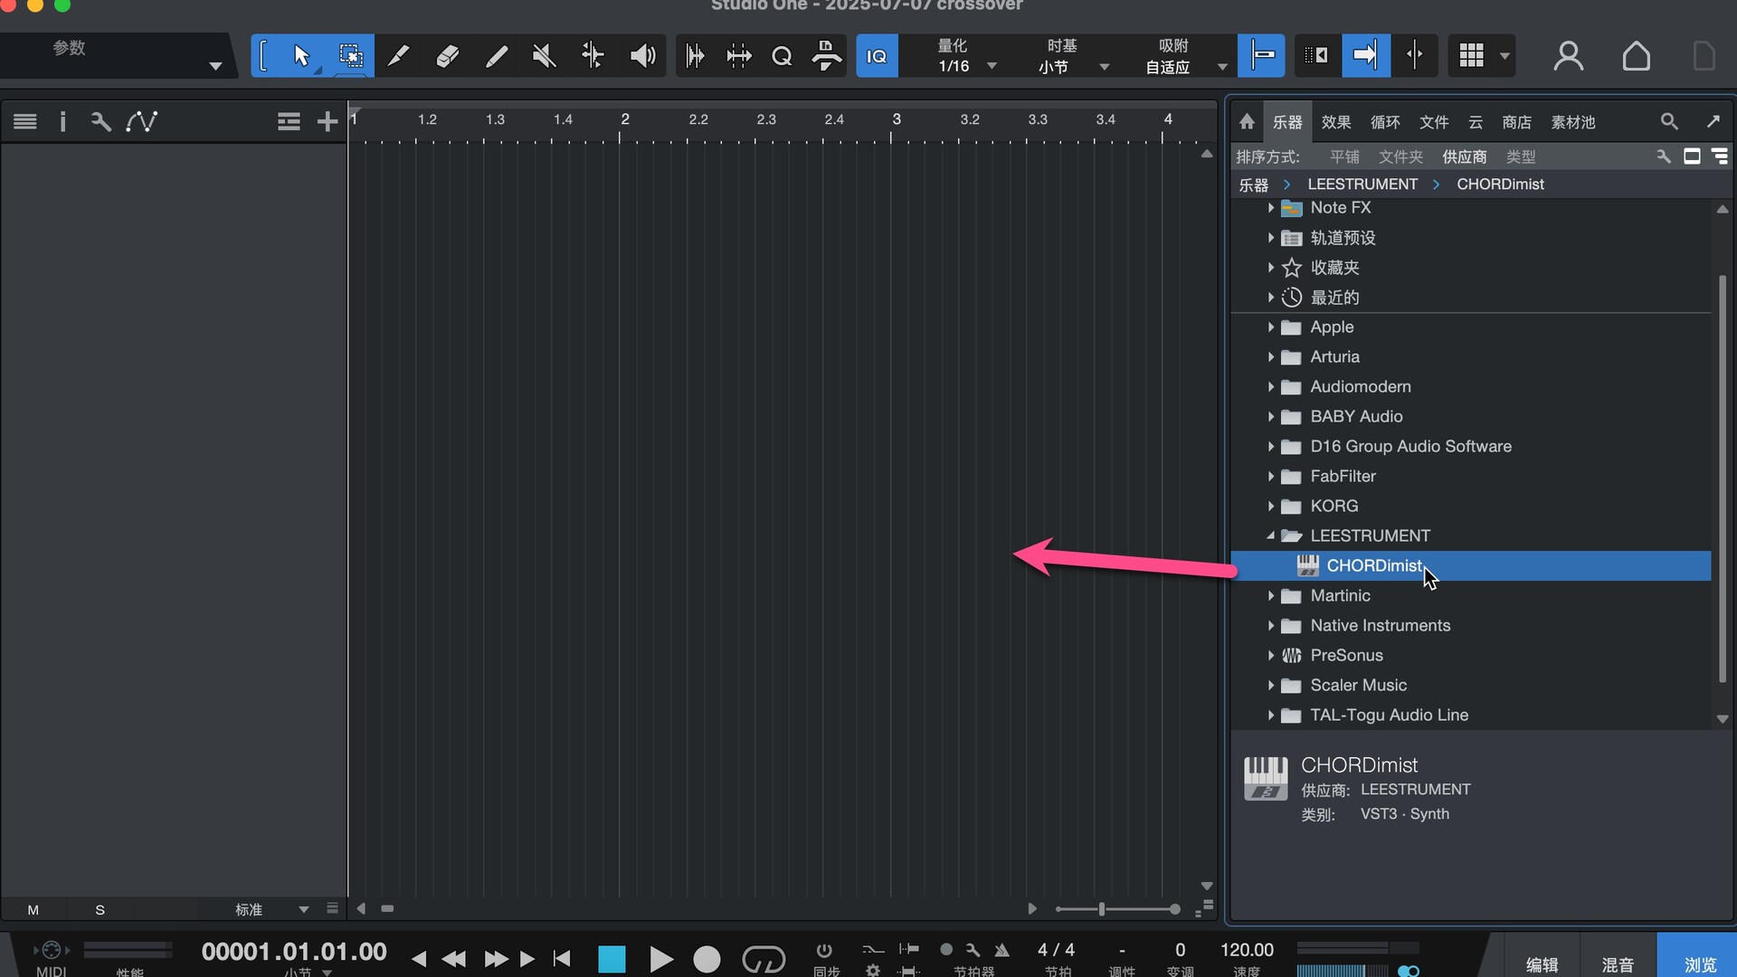Expand the Note FX folder
This screenshot has height=977, width=1737.
(x=1270, y=208)
